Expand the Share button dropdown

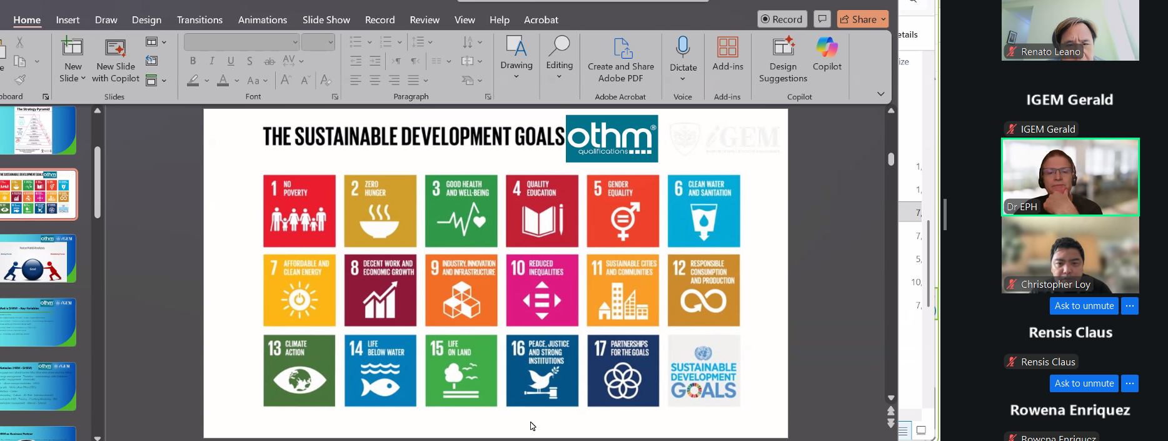tap(883, 19)
